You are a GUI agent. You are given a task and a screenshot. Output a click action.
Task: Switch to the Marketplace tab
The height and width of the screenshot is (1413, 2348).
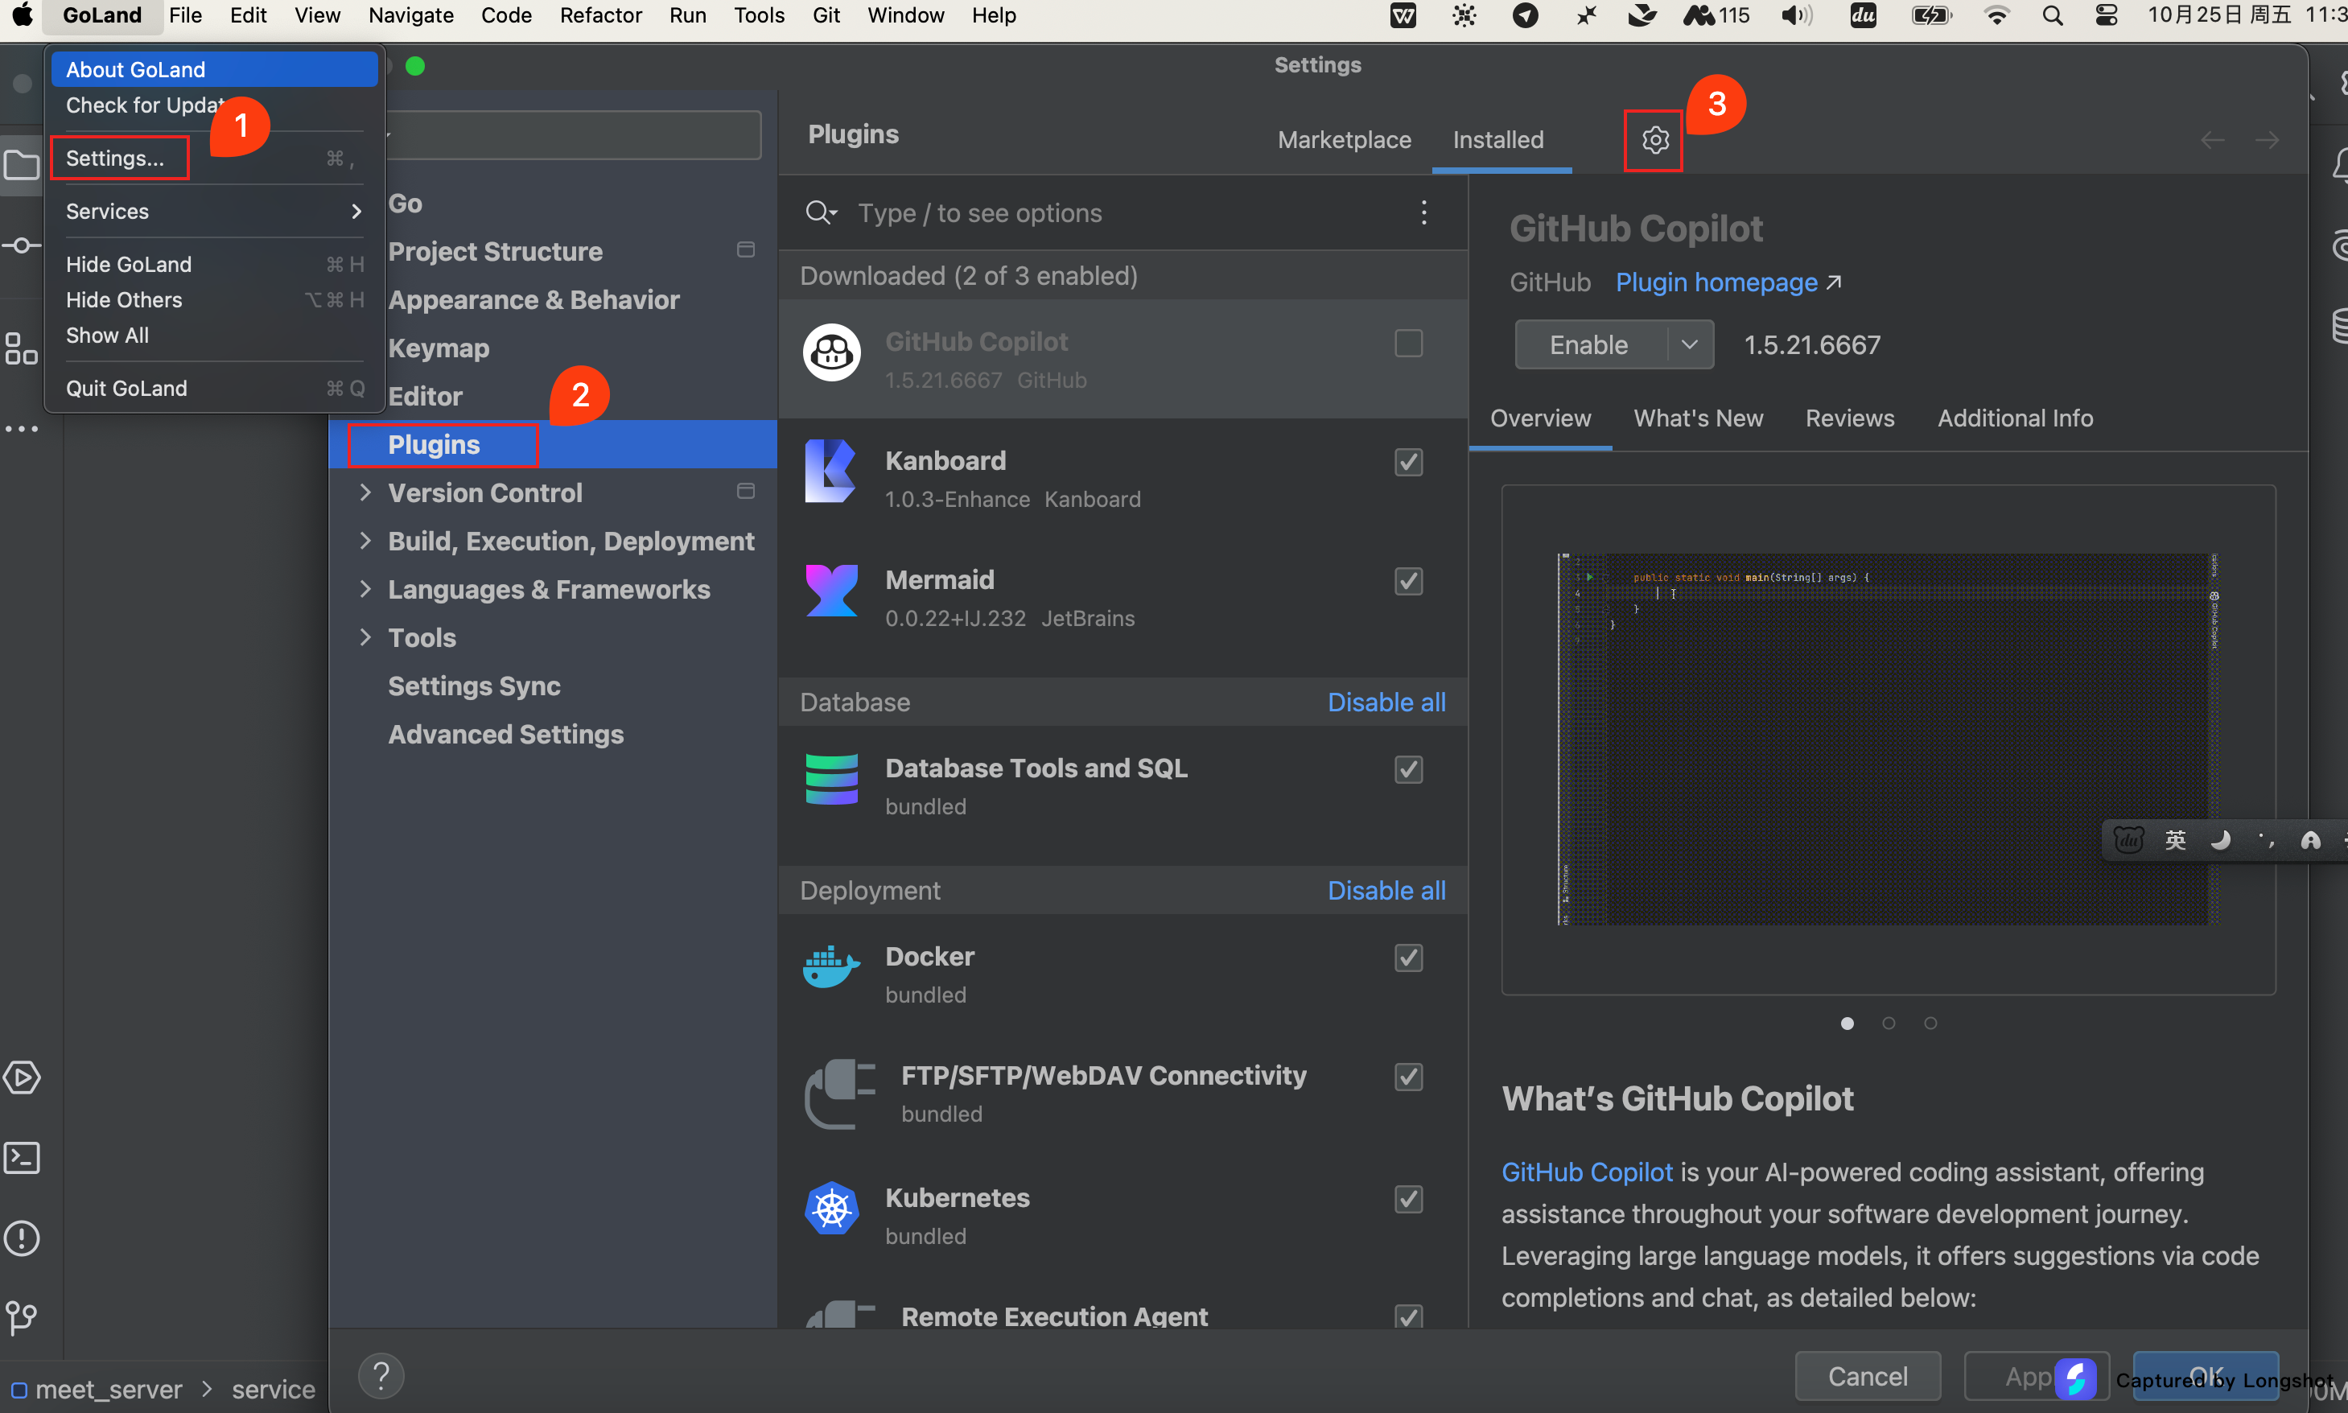[1344, 140]
